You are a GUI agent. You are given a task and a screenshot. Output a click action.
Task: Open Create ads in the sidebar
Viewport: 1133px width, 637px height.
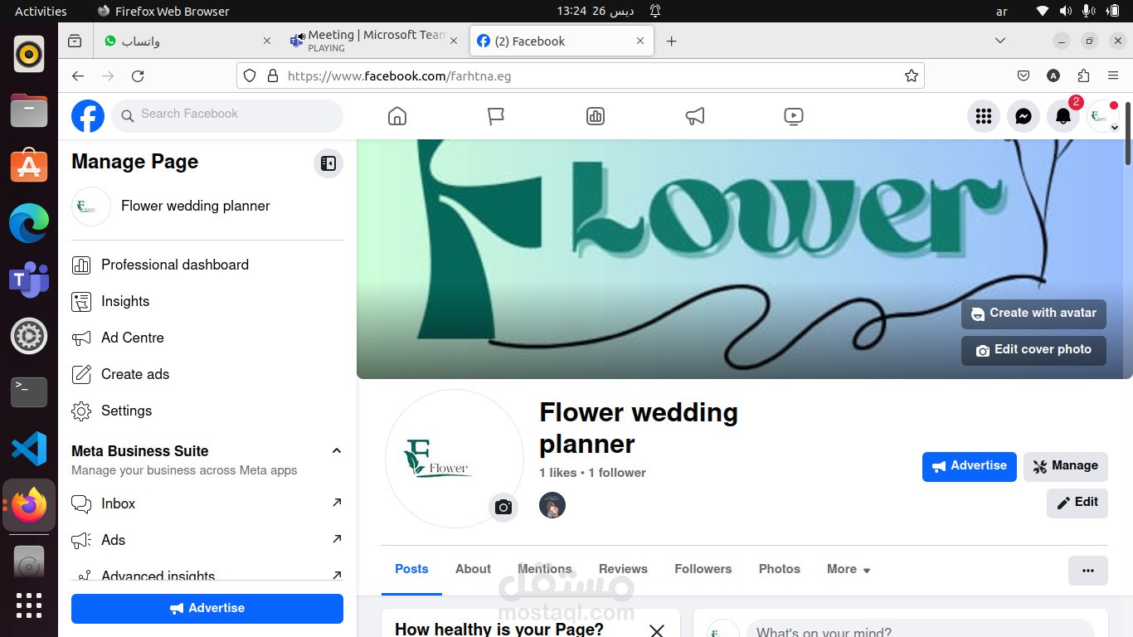[x=207, y=374]
